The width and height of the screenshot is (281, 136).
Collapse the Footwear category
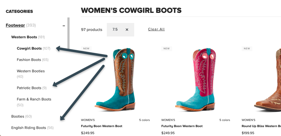point(64,26)
